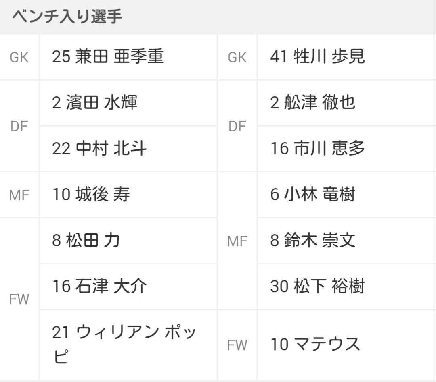
Task: Open player 16 市川 恵多
Action: [x=347, y=149]
